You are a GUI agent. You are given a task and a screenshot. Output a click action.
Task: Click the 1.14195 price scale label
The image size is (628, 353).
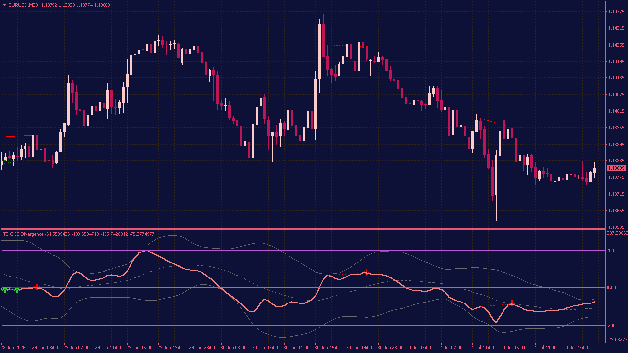point(616,62)
